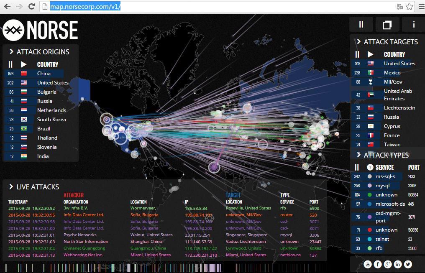Click the browser back arrow
Image resolution: width=425 pixels, height=273 pixels.
7,7
